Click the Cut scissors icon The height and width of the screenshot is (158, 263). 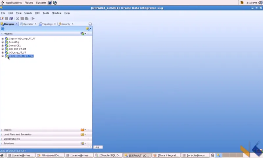point(17,19)
